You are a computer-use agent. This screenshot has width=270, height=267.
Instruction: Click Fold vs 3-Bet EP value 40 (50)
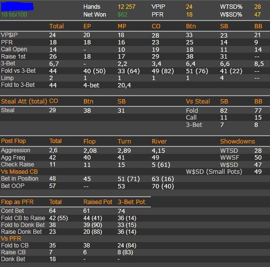pyautogui.click(x=94, y=71)
